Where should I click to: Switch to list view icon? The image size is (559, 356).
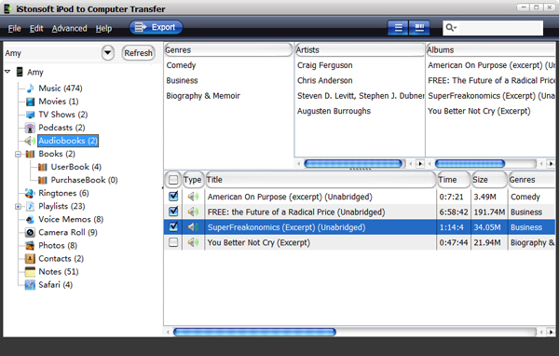point(398,28)
